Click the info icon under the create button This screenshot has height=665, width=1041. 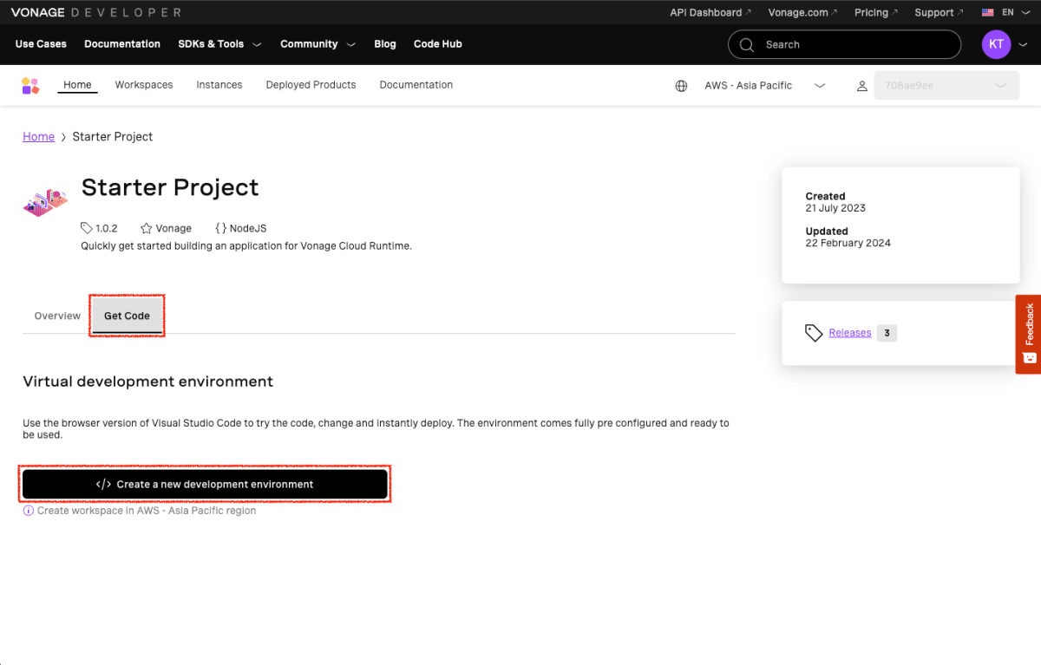29,511
